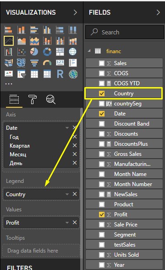Screen dimensions: 165x270
Task: Select the Slicer visual
Action: pos(22,74)
